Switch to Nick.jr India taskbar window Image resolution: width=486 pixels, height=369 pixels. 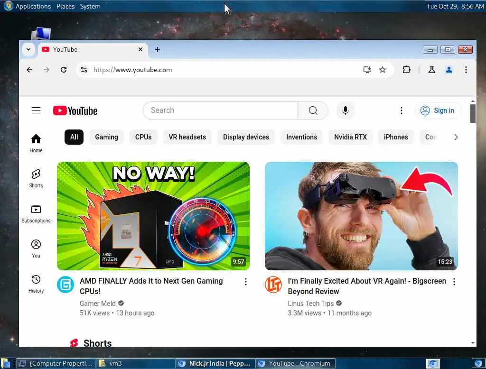click(215, 363)
